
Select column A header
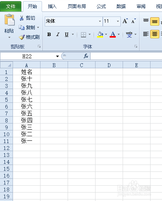pyautogui.click(x=26, y=65)
